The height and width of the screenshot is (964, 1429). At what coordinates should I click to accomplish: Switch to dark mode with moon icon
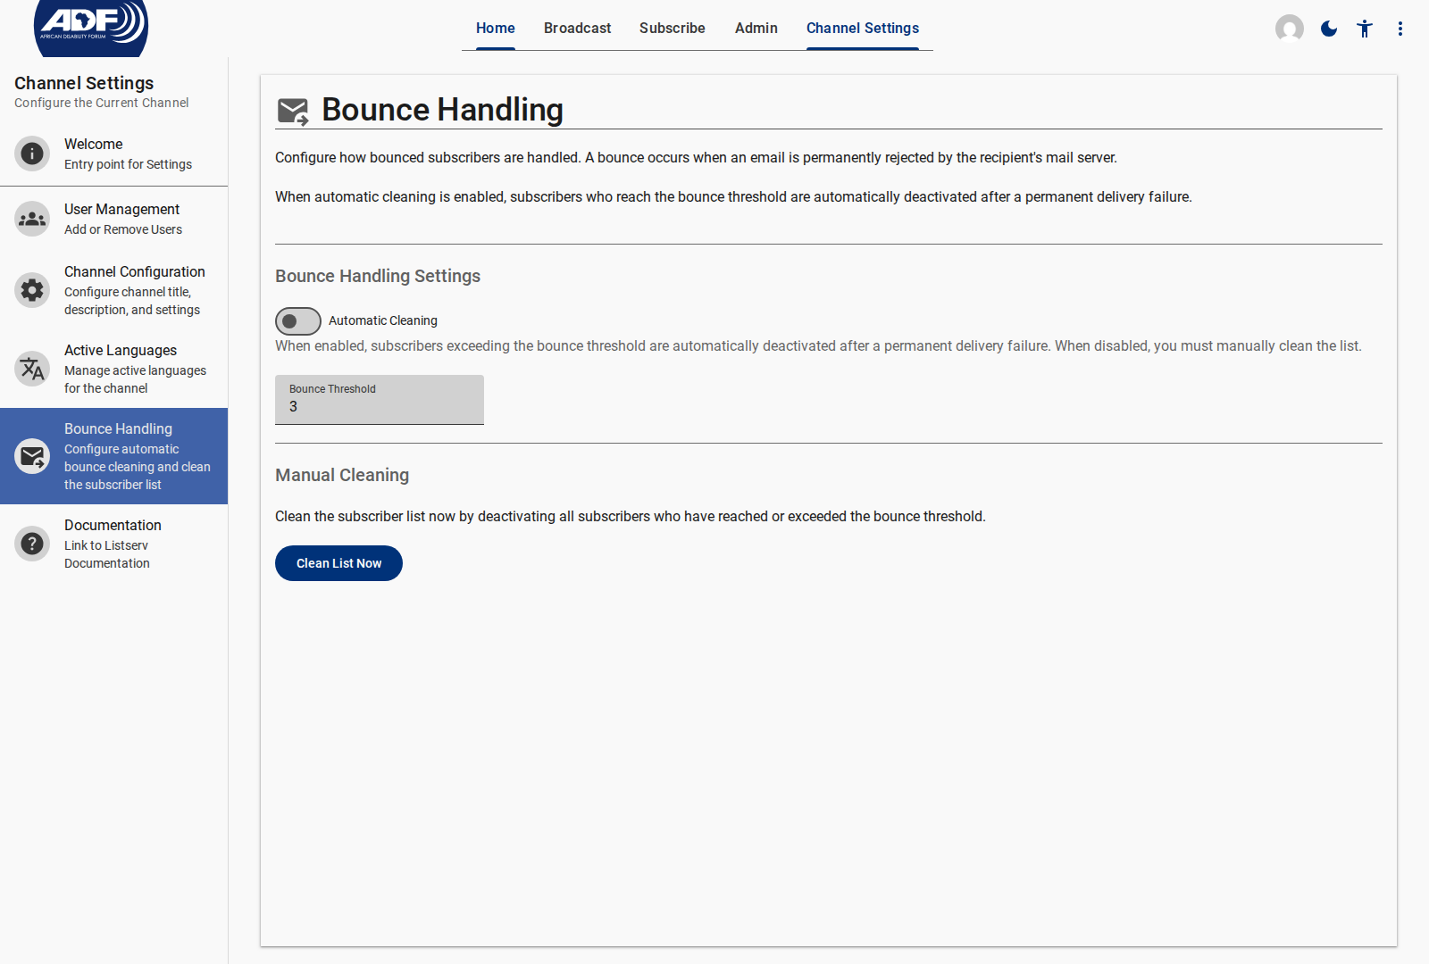pos(1329,29)
